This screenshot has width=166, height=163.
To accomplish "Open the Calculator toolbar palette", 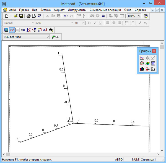I will tap(6, 30).
